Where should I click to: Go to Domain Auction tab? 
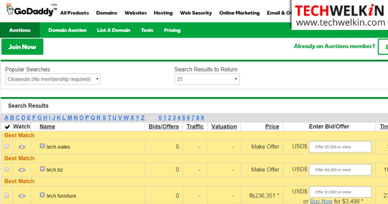click(68, 30)
